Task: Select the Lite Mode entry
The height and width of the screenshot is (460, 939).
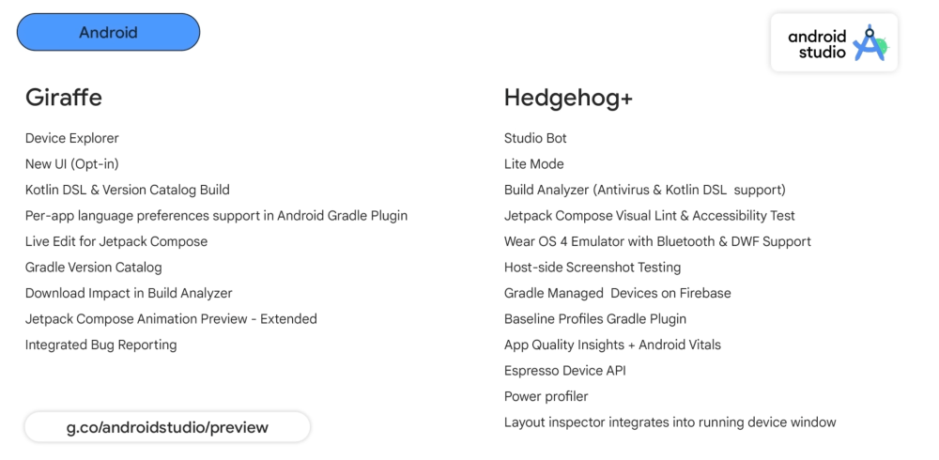Action: point(534,164)
